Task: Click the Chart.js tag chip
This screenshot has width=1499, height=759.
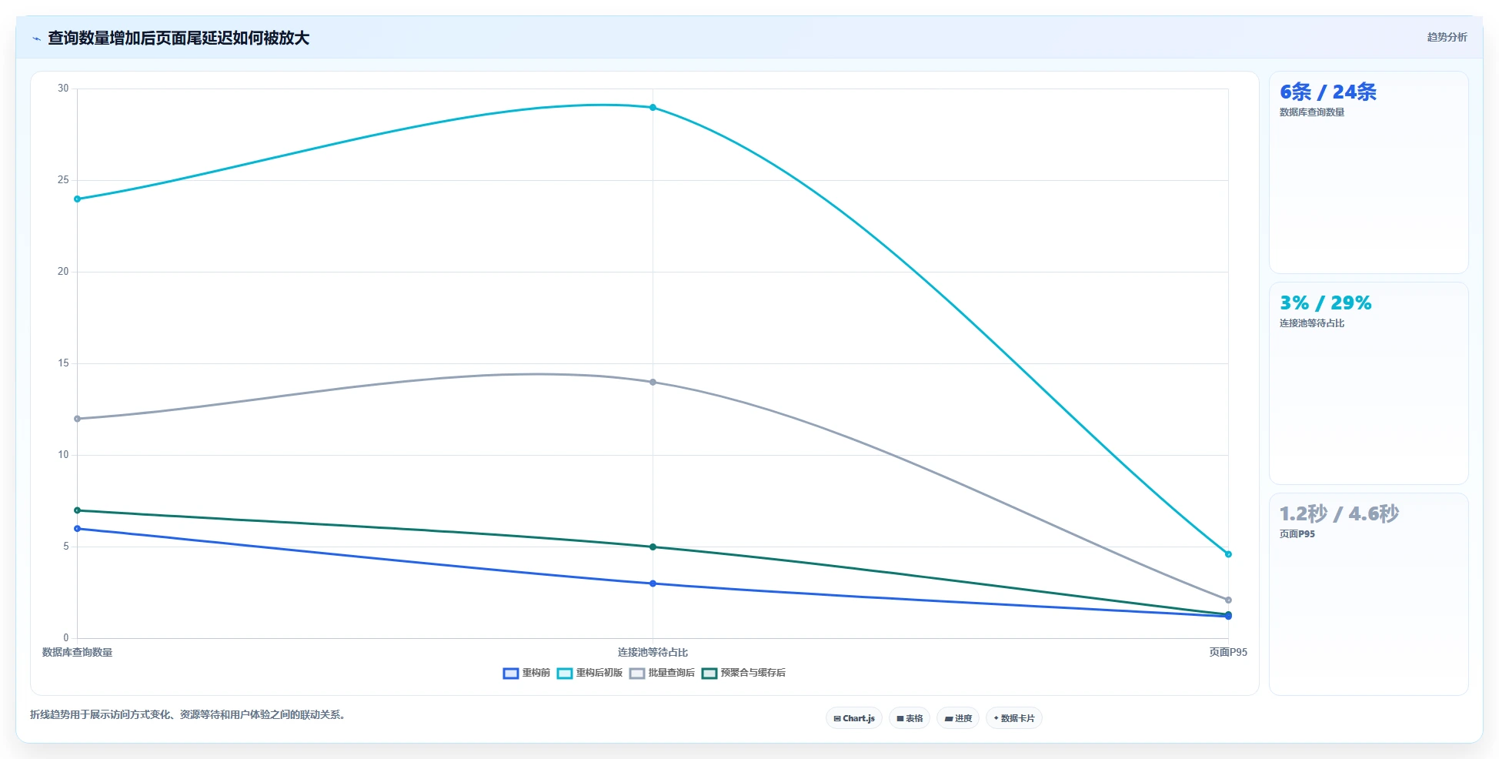Action: [x=854, y=718]
